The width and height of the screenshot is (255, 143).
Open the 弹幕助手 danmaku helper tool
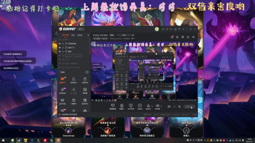click(x=62, y=80)
